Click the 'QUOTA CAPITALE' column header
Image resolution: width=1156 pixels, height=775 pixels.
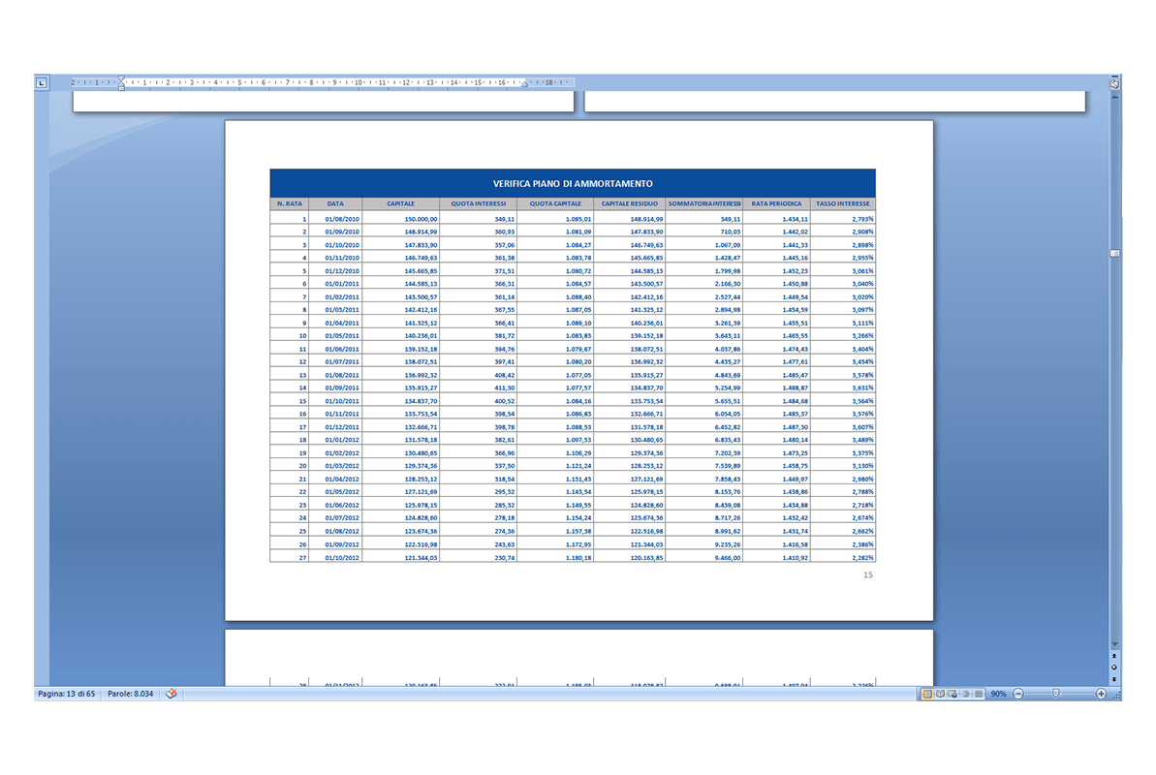tap(555, 203)
